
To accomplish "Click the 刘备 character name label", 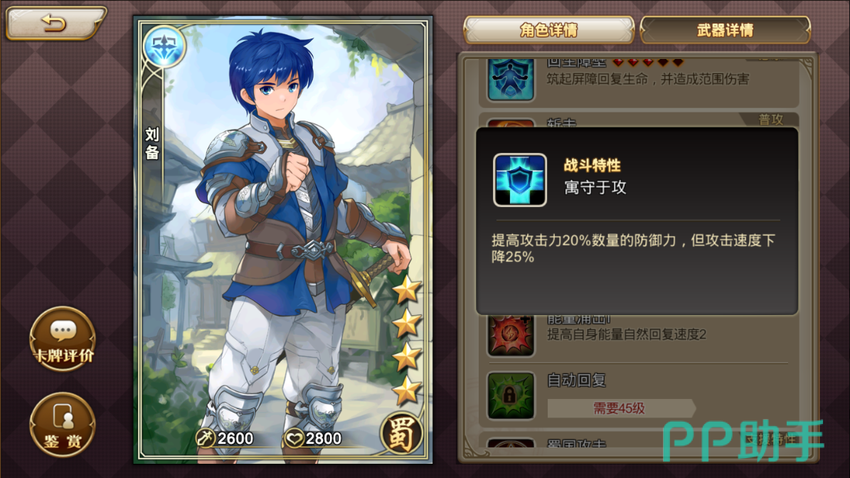I will tap(152, 144).
